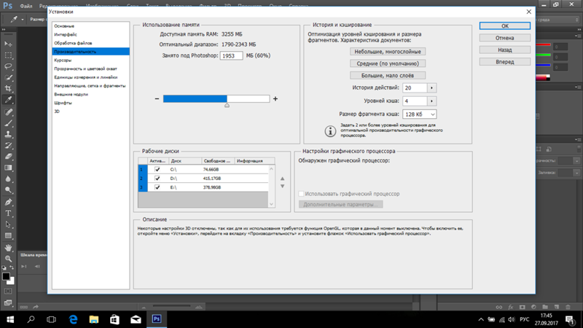The height and width of the screenshot is (328, 583).
Task: Select the Rectangle shape tool
Action: [8, 235]
